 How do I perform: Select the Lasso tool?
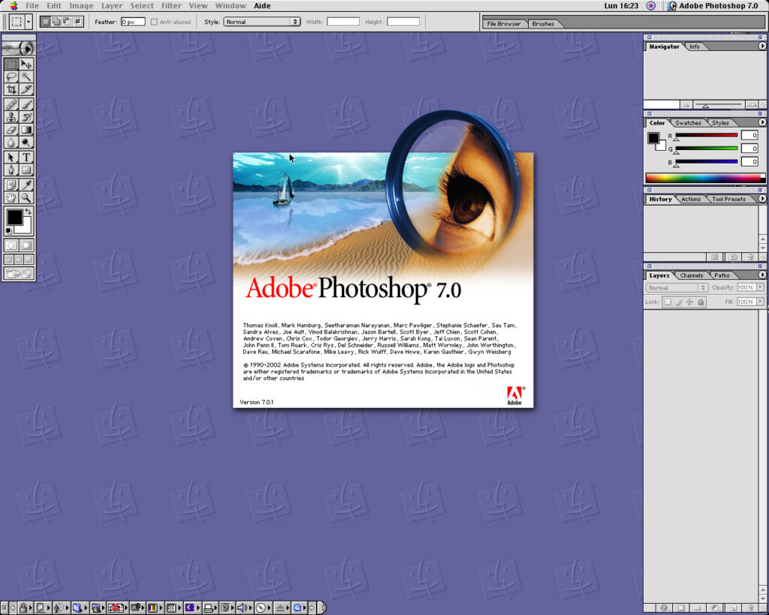coord(11,77)
